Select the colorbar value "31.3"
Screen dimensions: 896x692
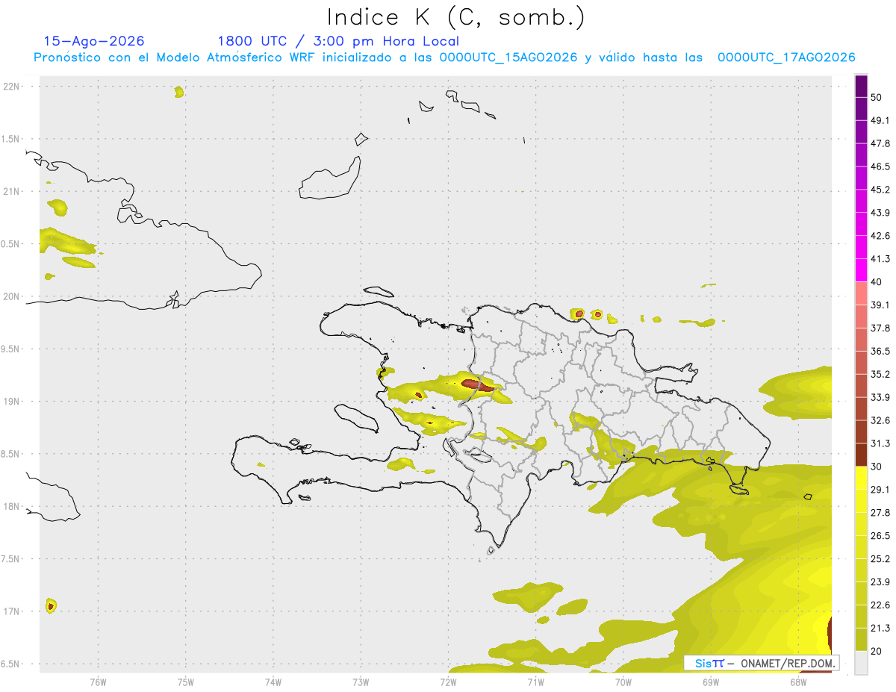[880, 443]
